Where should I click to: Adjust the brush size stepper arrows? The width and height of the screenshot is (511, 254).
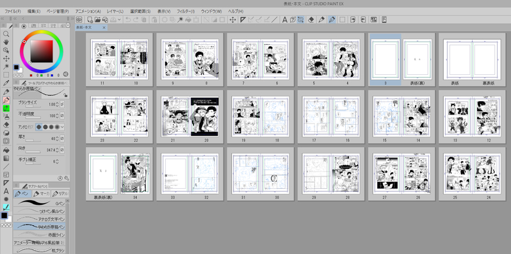(58, 104)
